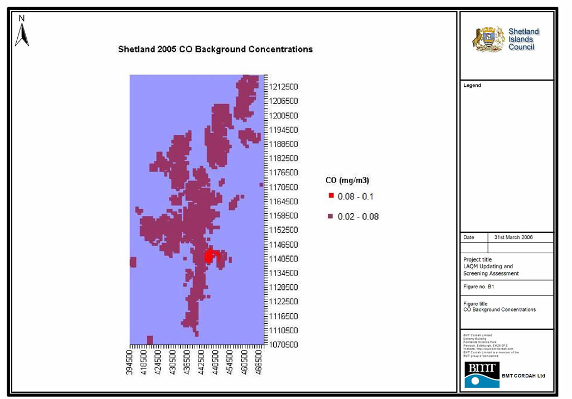The height and width of the screenshot is (399, 572).
Task: Click the 'LAQM Updating and Screening Assessment' project title
Action: [491, 270]
